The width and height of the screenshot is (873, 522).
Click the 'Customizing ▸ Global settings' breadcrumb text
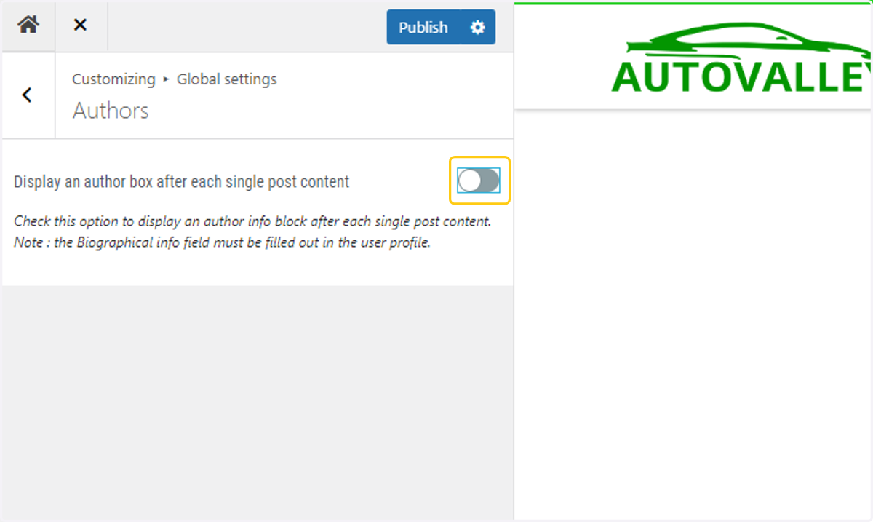[175, 79]
